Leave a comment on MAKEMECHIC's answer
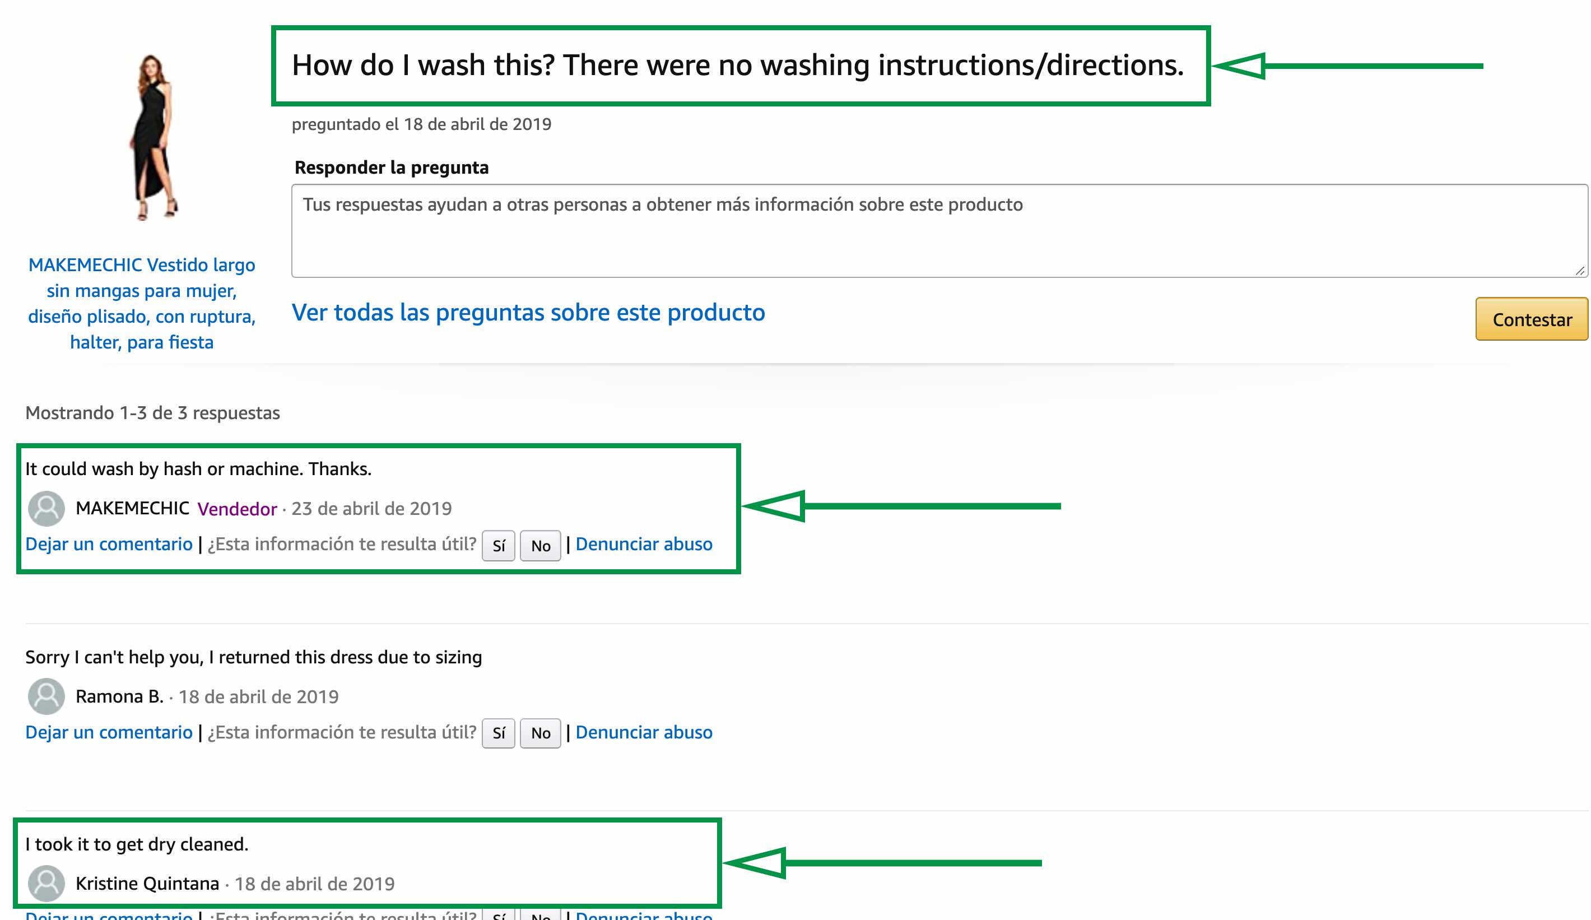 click(x=109, y=544)
